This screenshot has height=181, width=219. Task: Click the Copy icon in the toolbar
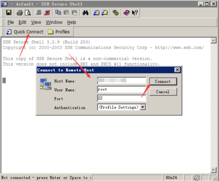pyautogui.click(x=58, y=13)
